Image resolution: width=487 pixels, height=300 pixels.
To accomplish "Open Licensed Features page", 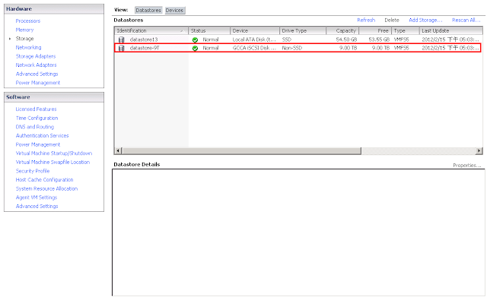I will point(36,109).
